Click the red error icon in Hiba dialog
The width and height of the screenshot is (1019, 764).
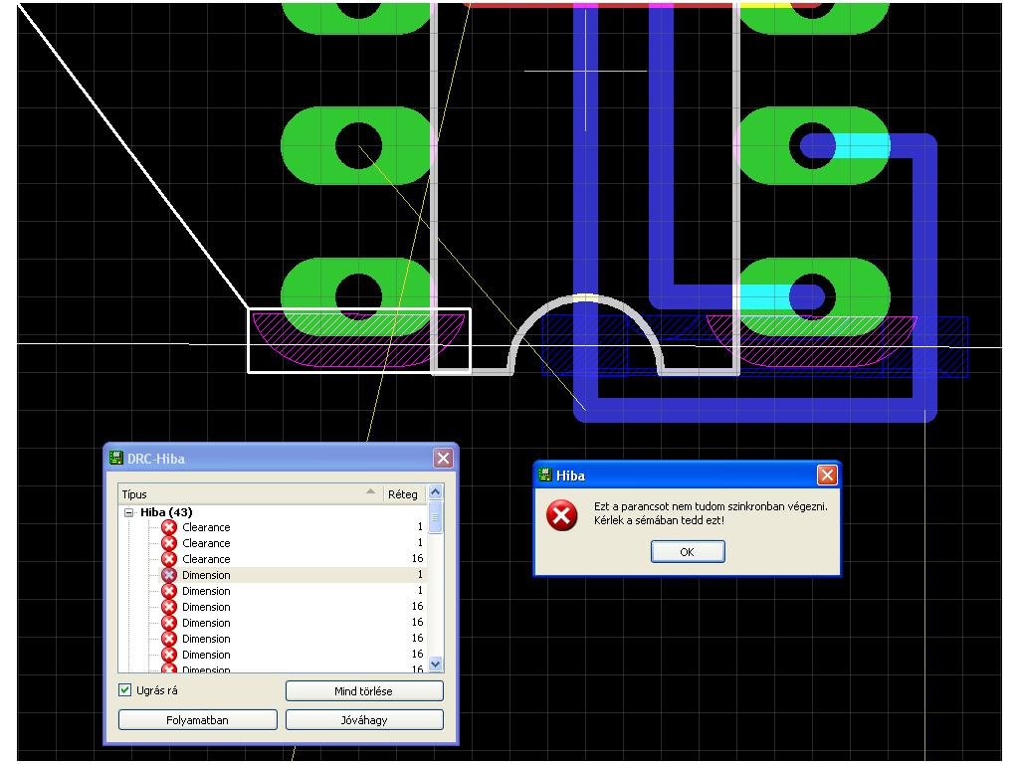click(561, 516)
